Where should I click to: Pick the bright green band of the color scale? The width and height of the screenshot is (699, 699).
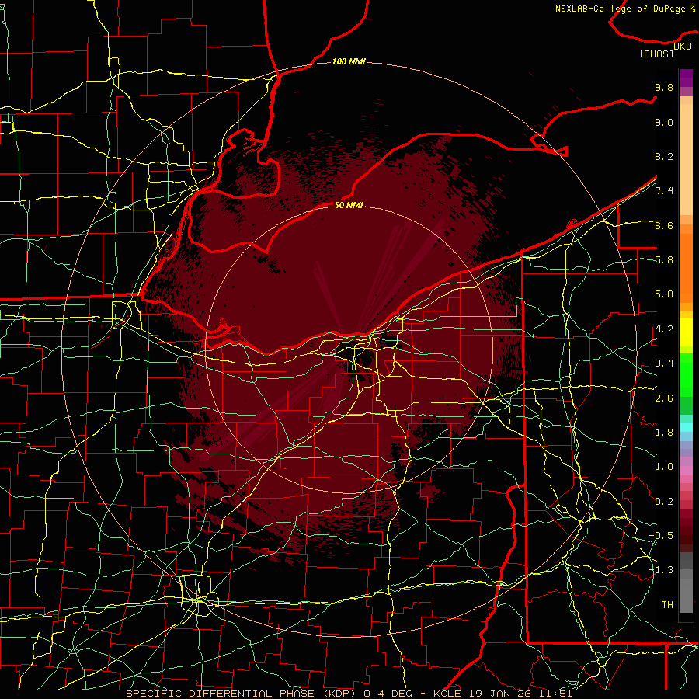coord(686,374)
